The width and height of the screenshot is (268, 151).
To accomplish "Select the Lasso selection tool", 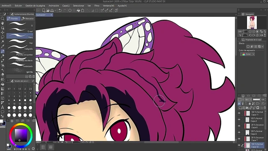I will coord(3,37).
